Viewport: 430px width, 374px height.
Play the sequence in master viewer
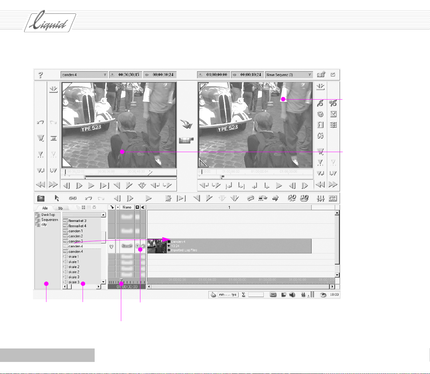click(279, 185)
